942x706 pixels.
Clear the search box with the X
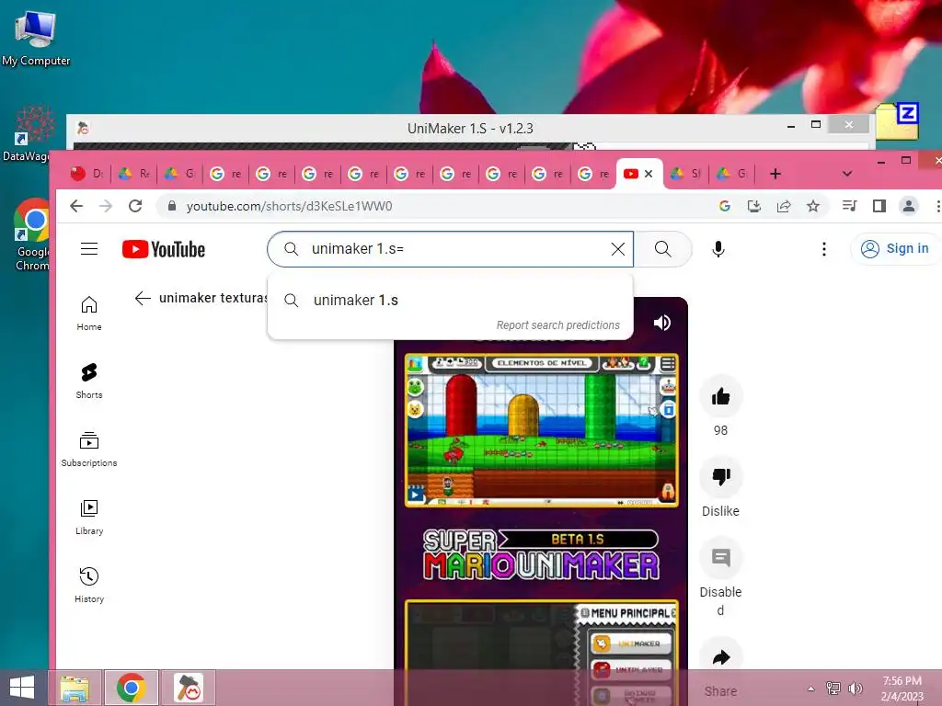[x=617, y=249]
